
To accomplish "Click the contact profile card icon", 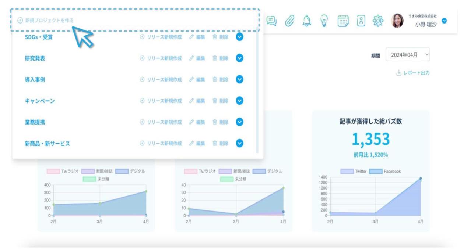I will (x=361, y=21).
